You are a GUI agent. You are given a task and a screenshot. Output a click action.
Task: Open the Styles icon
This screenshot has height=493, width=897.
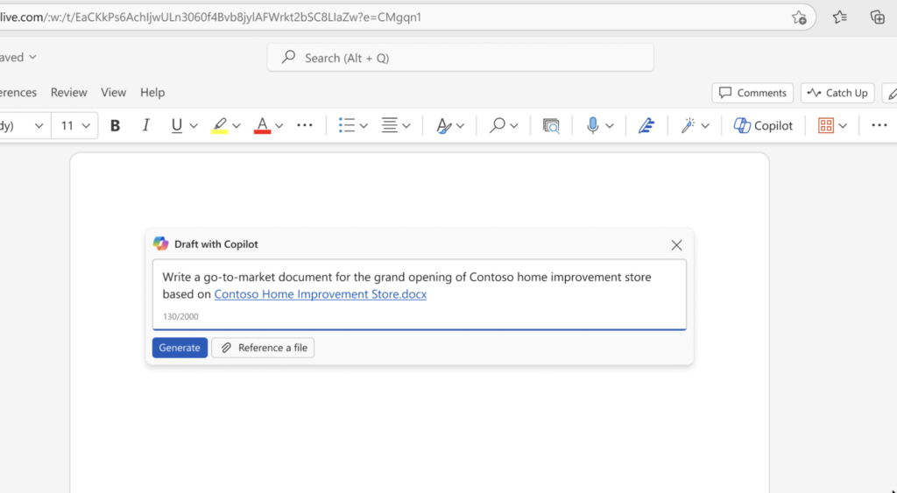(x=443, y=125)
